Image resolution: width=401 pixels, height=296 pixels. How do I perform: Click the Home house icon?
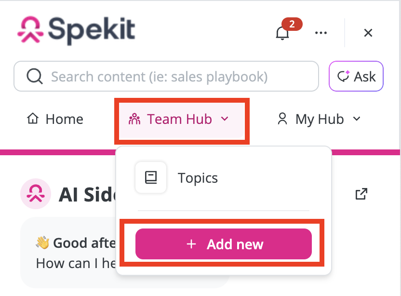coord(33,119)
